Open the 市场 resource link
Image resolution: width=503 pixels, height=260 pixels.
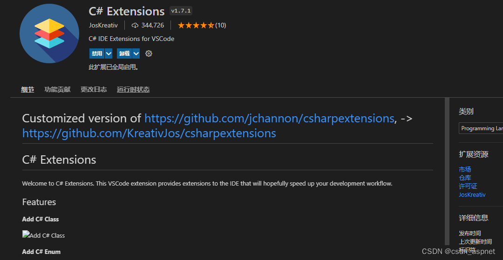point(465,169)
